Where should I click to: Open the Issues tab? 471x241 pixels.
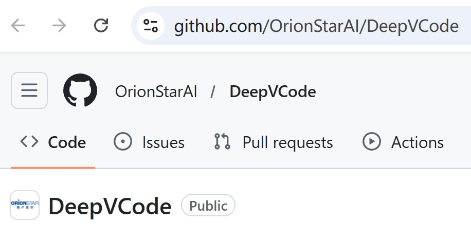coord(149,142)
